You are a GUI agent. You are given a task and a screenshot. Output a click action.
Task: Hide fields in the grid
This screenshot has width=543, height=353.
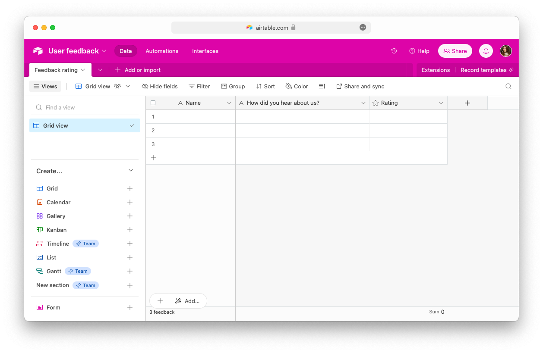[x=160, y=86]
